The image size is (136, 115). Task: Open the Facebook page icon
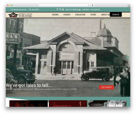tap(57, 9)
